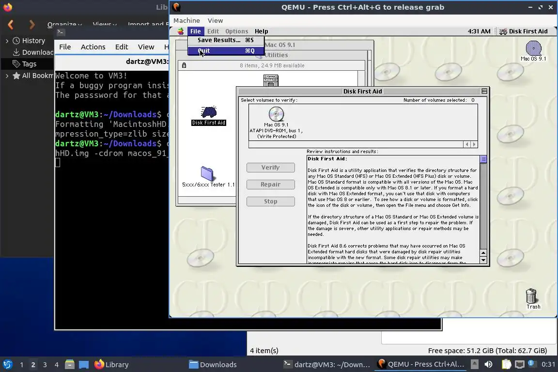Click the notification info tray icon
This screenshot has width=558, height=372.
(x=531, y=363)
